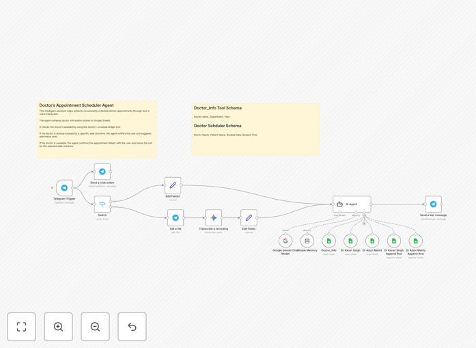Screen dimensions: 476x348
Task: Select the Get a file node
Action: click(176, 217)
